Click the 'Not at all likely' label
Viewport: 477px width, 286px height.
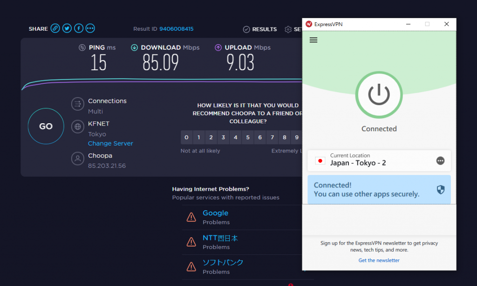pyautogui.click(x=200, y=151)
